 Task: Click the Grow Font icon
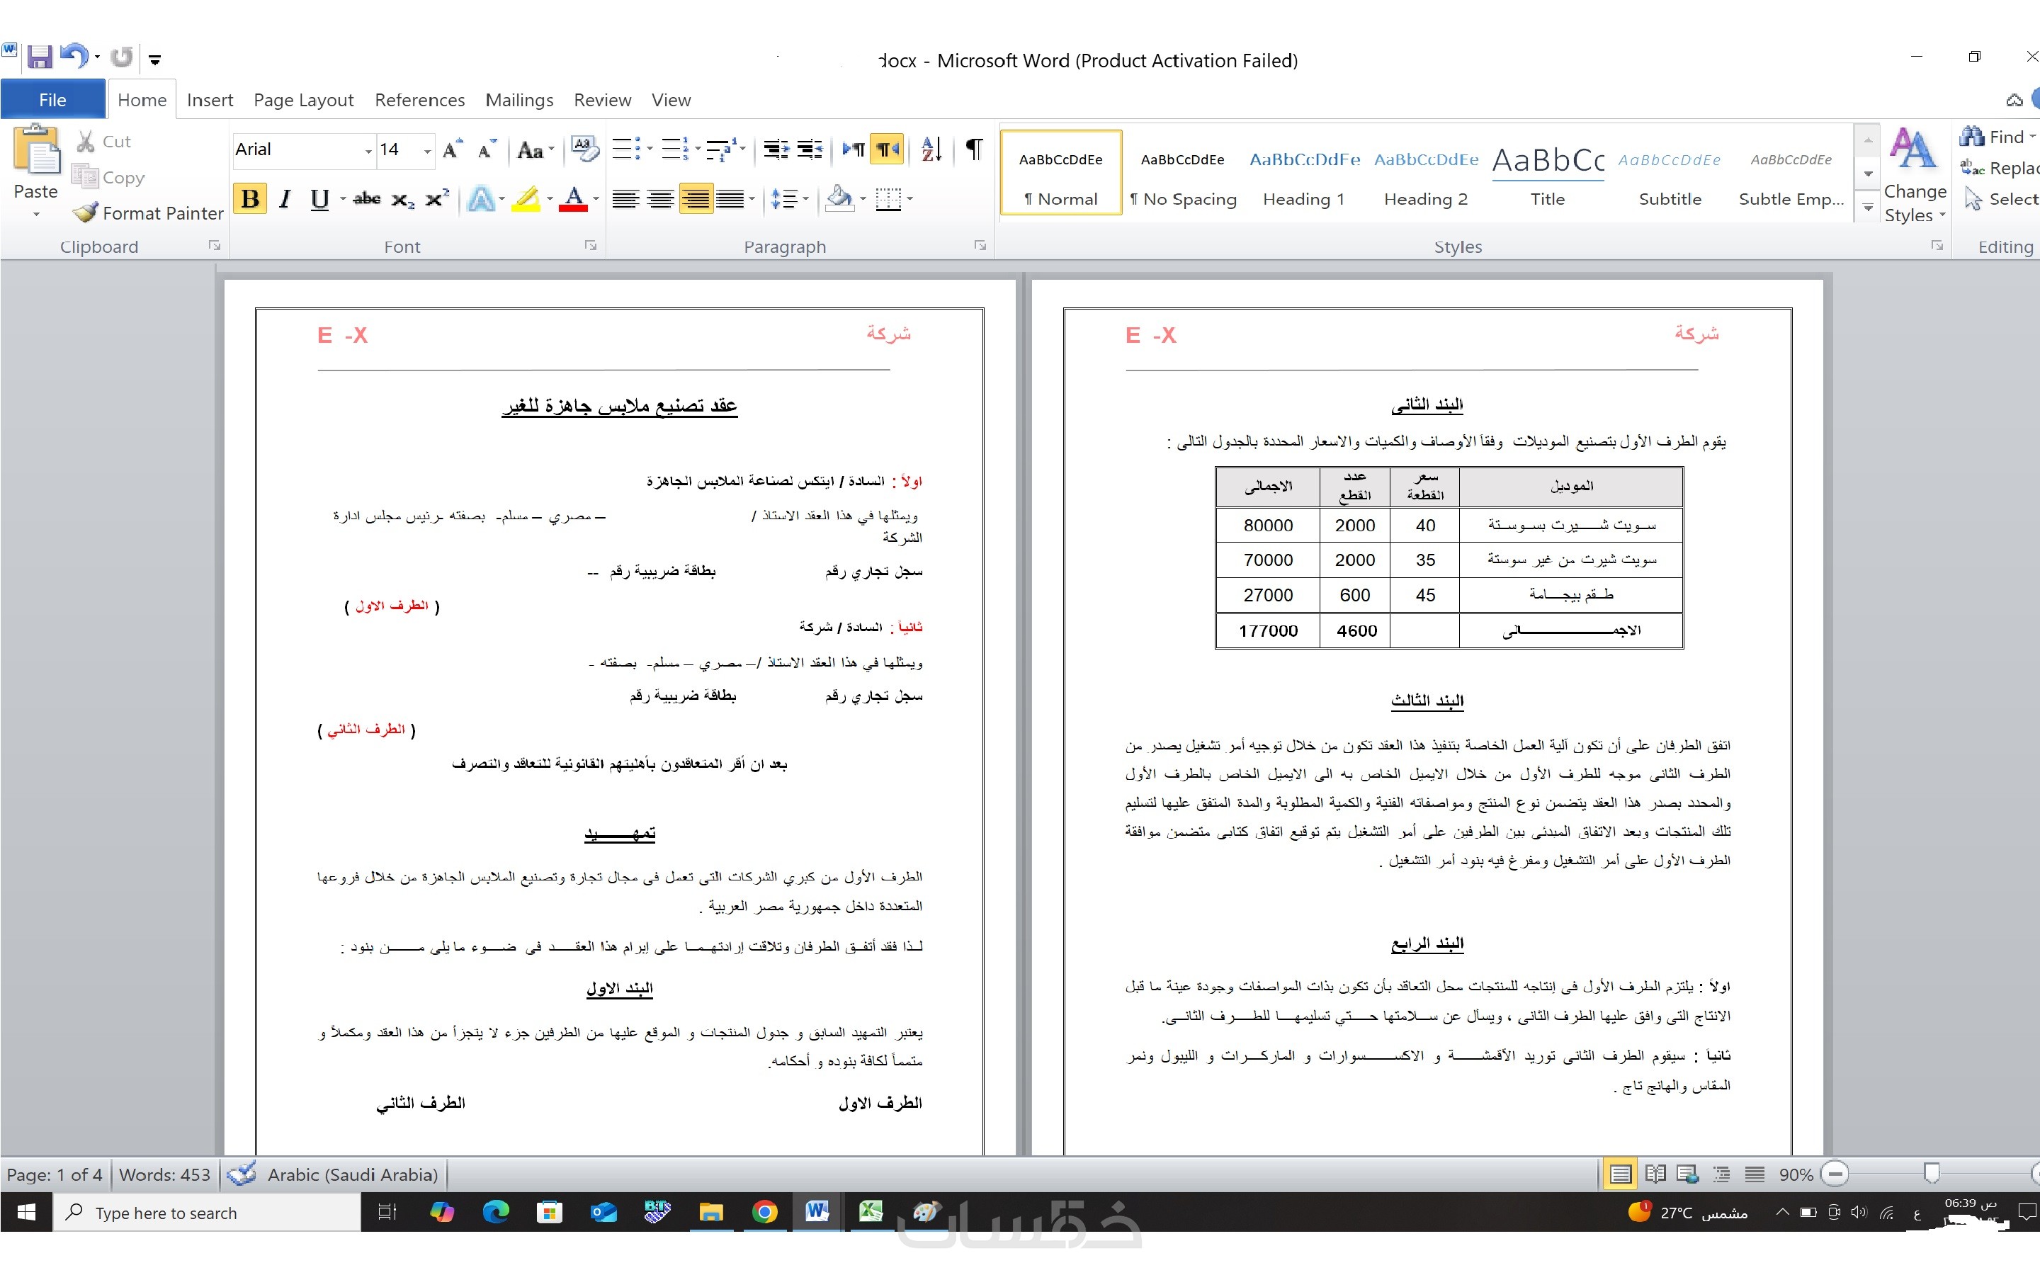[452, 149]
